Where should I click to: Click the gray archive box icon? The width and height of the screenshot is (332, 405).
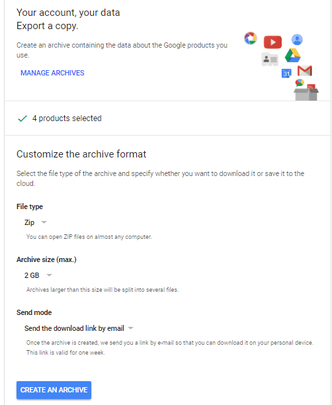coord(306,93)
